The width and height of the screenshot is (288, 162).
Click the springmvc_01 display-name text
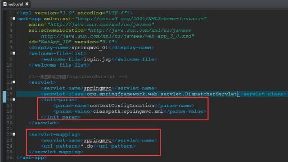[90, 48]
